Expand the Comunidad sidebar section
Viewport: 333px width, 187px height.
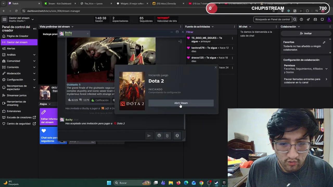[x=34, y=61]
